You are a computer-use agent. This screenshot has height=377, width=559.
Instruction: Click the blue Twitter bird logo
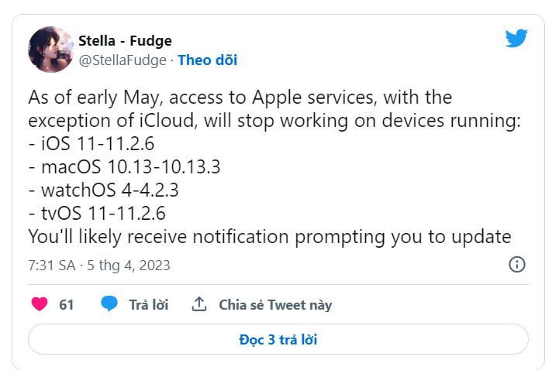(x=516, y=38)
